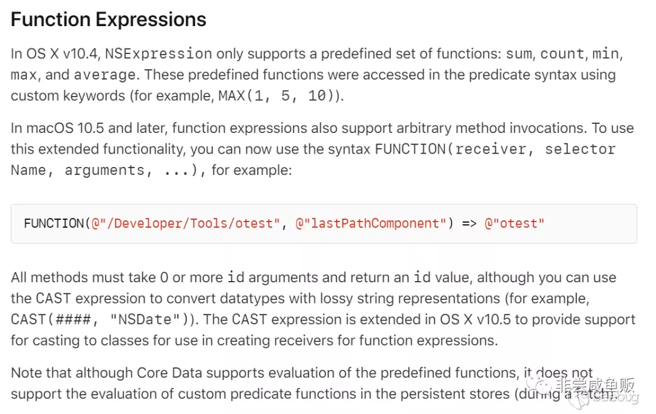The height and width of the screenshot is (414, 656).
Task: Click the @"otest" result in the code block
Action: 514,223
